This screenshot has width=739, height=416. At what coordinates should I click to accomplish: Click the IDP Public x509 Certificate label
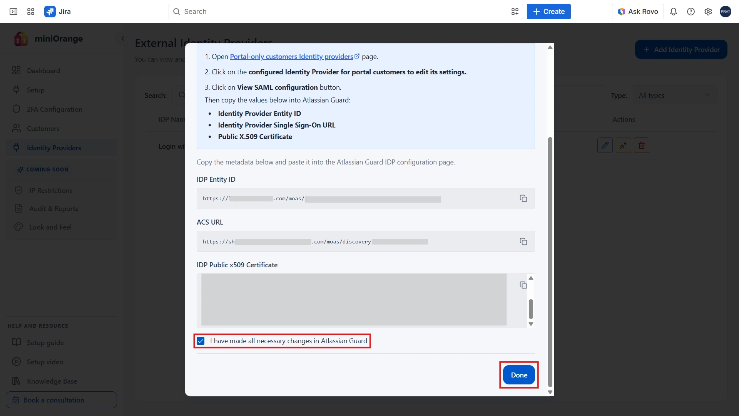coord(237,265)
